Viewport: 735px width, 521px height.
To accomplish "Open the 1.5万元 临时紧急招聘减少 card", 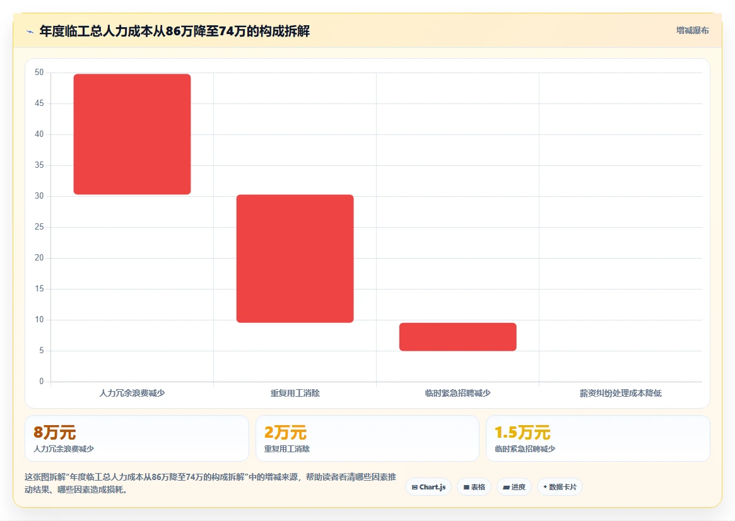I will (x=598, y=438).
